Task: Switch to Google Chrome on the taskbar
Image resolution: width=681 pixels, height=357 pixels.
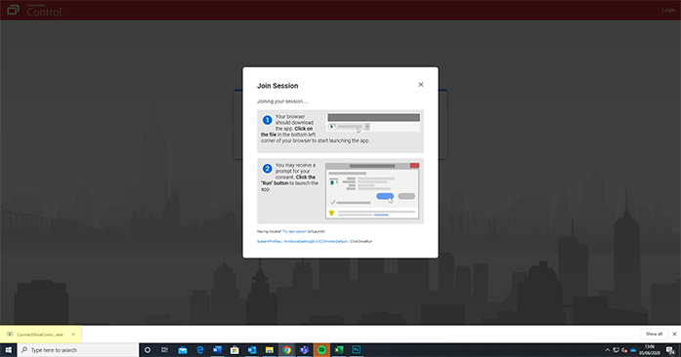Action: pos(286,350)
